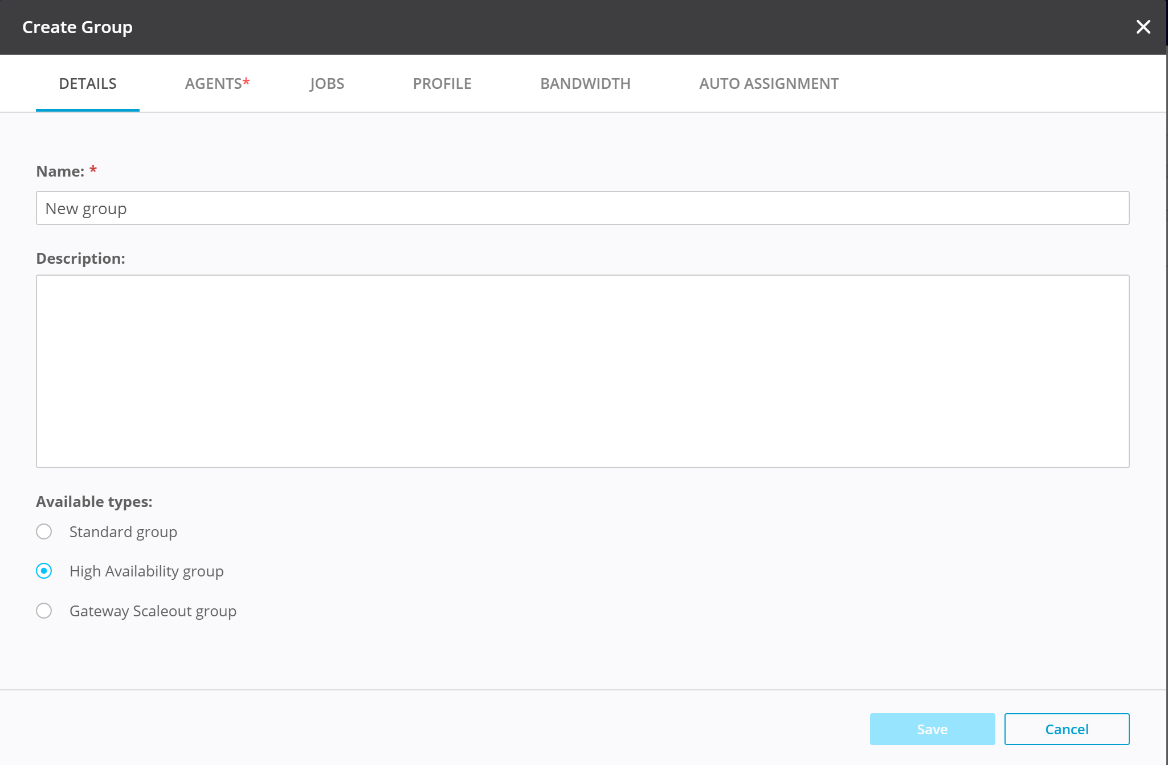The image size is (1168, 765).
Task: Click the High Availability group label text
Action: point(146,571)
